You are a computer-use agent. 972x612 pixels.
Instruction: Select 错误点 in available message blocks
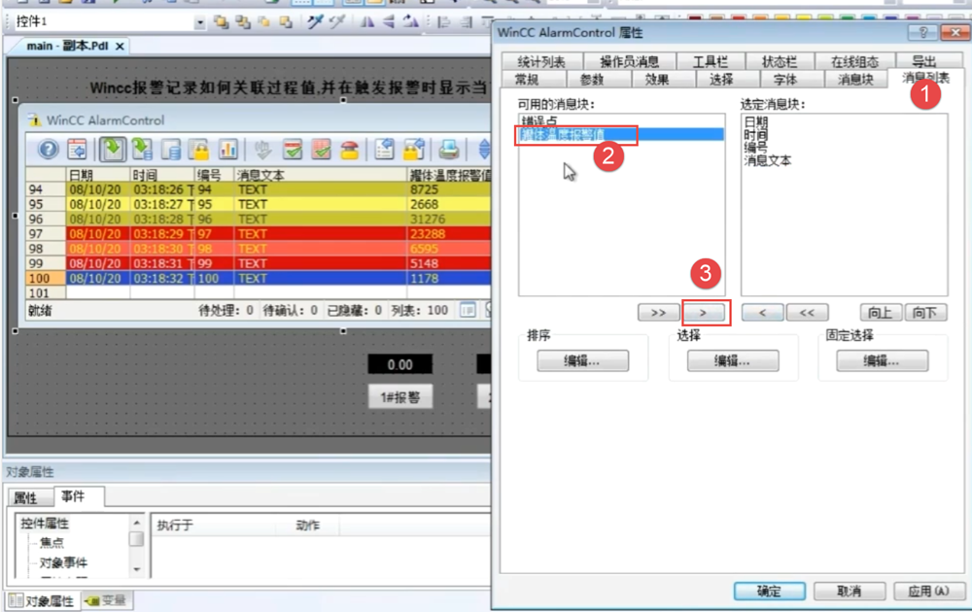(539, 121)
